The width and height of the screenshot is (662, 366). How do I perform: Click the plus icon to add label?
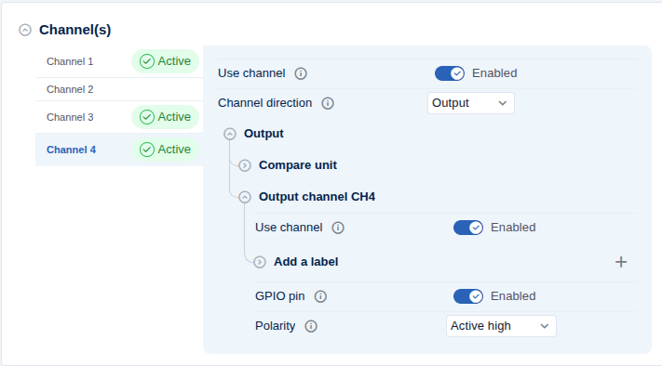(621, 262)
